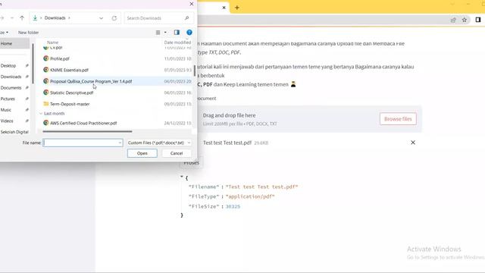Click Browse files in the browser page
Image resolution: width=485 pixels, height=273 pixels.
398,119
